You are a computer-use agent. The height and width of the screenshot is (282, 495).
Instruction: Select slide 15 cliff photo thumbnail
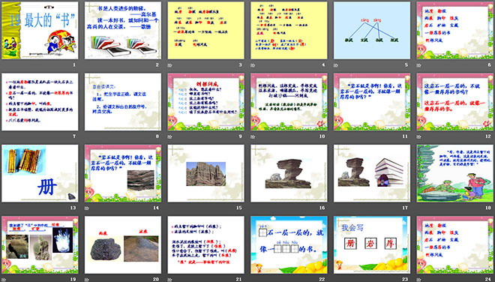coord(205,173)
